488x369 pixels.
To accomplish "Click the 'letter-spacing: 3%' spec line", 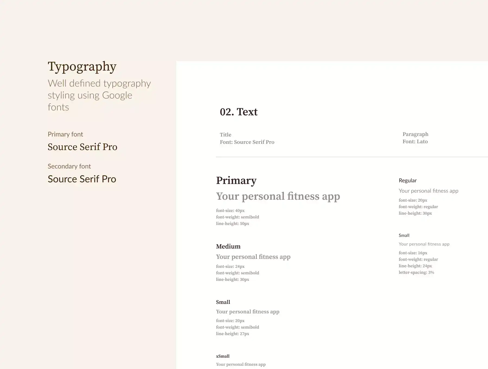I will coord(416,272).
